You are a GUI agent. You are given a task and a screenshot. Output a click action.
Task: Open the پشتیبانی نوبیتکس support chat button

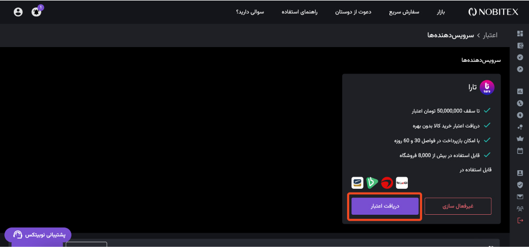tap(38, 234)
